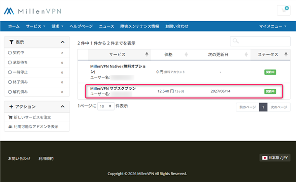Open the per-page count dropdown showing 10

(106, 107)
